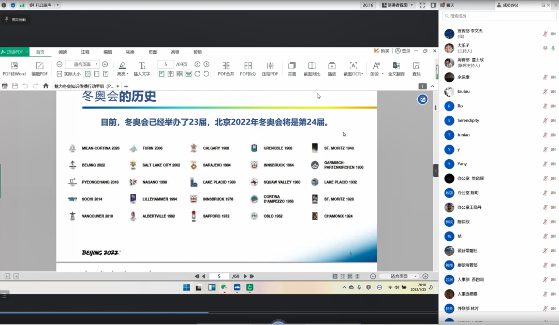Open the 查找 search tool
This screenshot has height=325, width=559.
pos(416,69)
